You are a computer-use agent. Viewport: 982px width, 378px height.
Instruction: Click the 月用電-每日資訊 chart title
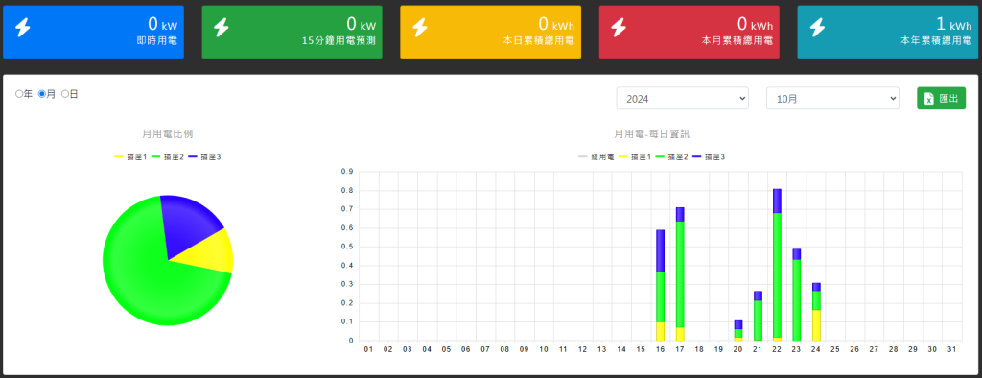[x=652, y=133]
